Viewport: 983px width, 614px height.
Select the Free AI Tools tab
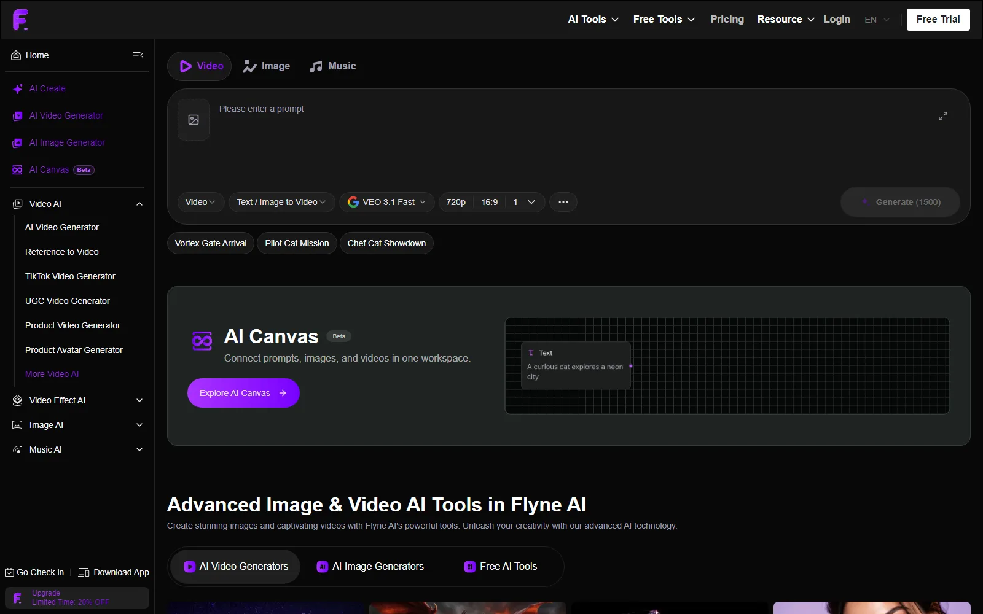click(x=501, y=567)
